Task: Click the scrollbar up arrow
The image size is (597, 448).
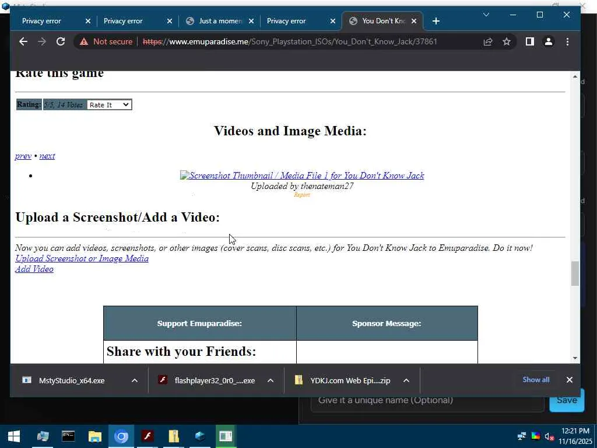Action: point(575,76)
